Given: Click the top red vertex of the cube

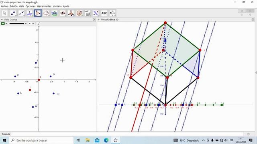Looking at the screenshot, I should click(x=165, y=23).
